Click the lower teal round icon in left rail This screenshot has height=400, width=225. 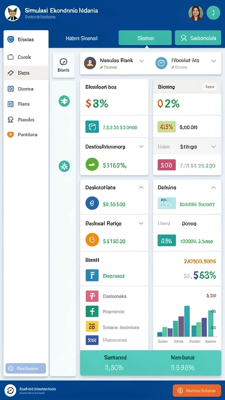tap(64, 166)
